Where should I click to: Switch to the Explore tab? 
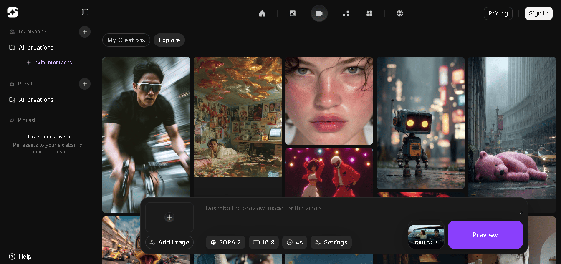(x=169, y=40)
